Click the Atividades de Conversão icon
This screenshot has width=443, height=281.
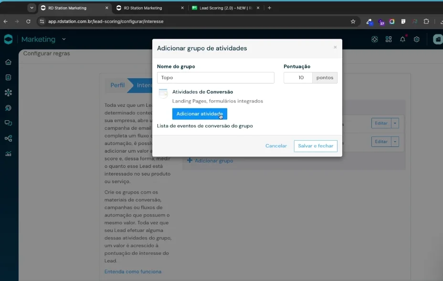pos(163,94)
